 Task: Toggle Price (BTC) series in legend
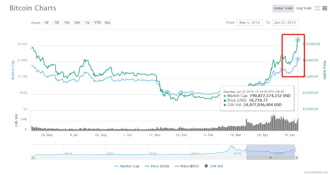point(186,166)
